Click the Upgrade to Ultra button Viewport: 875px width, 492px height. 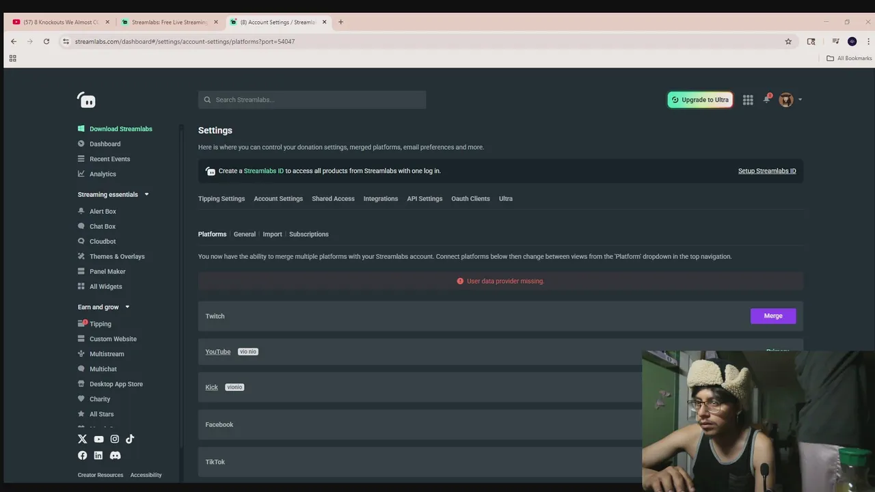tap(700, 100)
